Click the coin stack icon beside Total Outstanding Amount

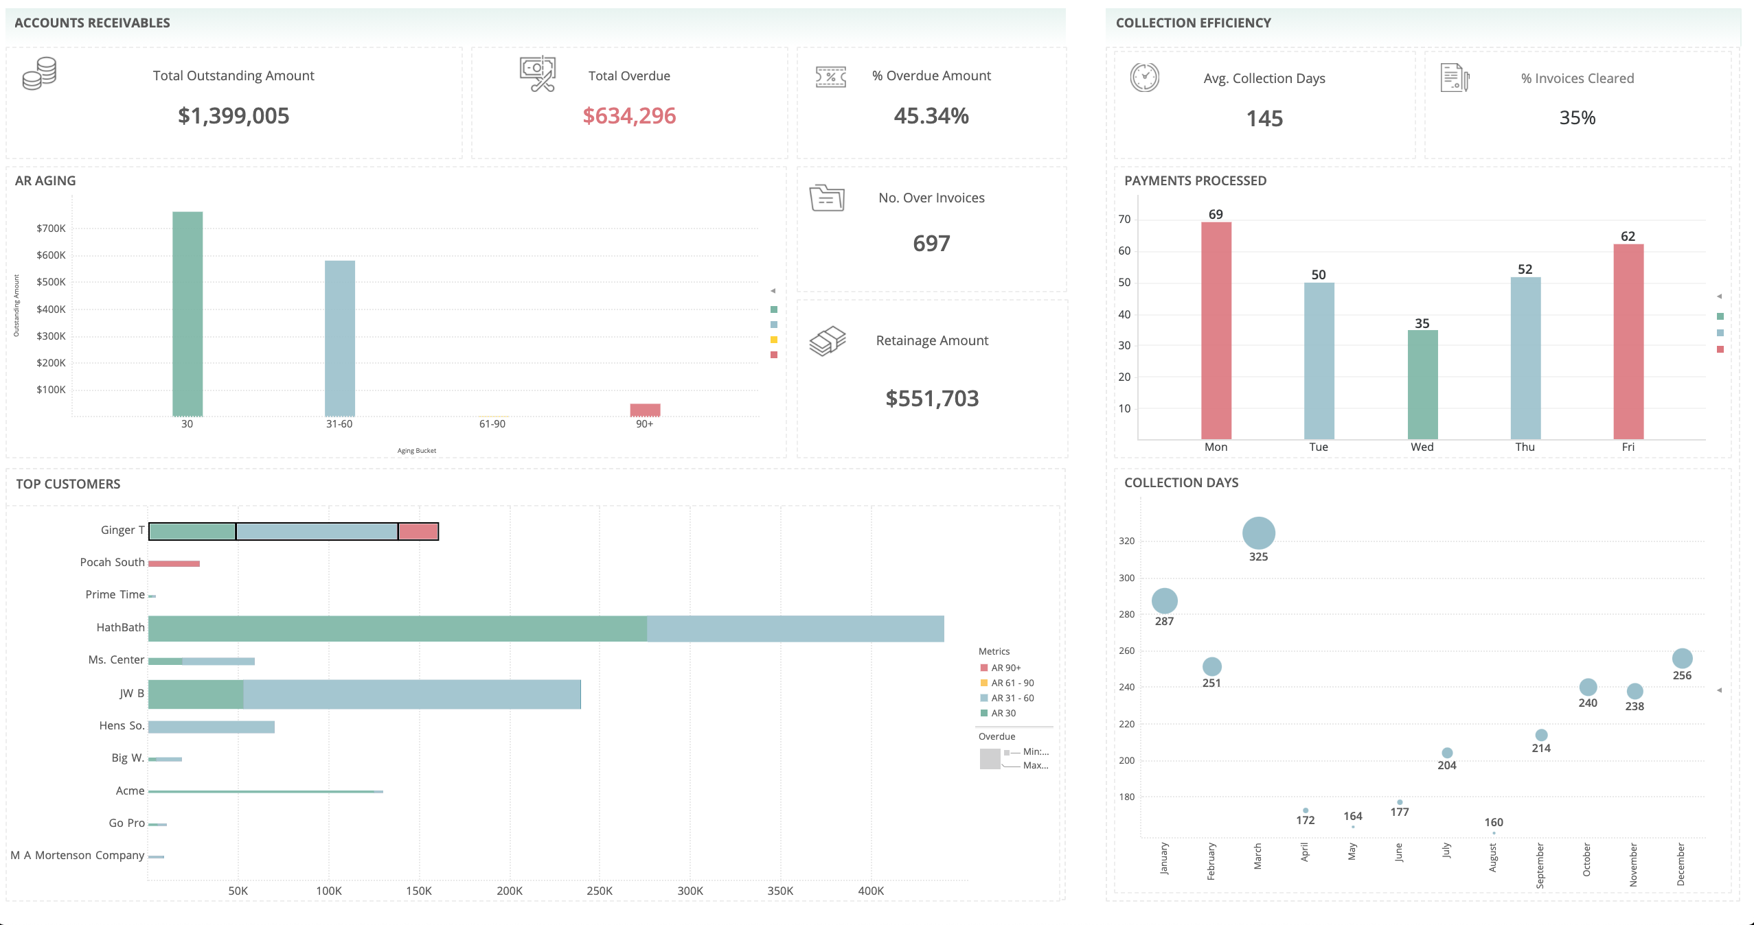pyautogui.click(x=39, y=73)
